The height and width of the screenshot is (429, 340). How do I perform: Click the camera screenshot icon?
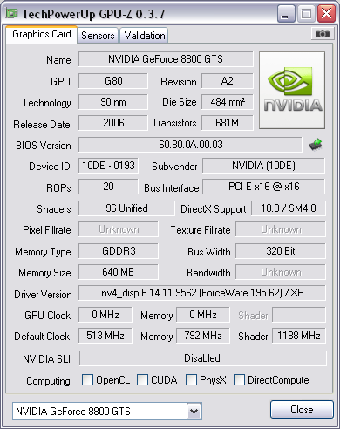[322, 34]
